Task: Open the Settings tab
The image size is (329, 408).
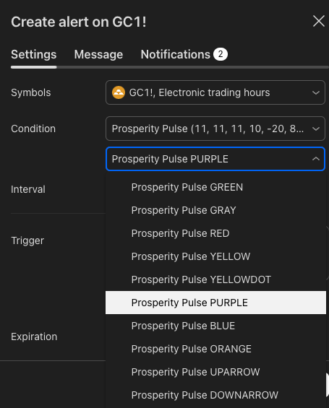Action: click(33, 54)
